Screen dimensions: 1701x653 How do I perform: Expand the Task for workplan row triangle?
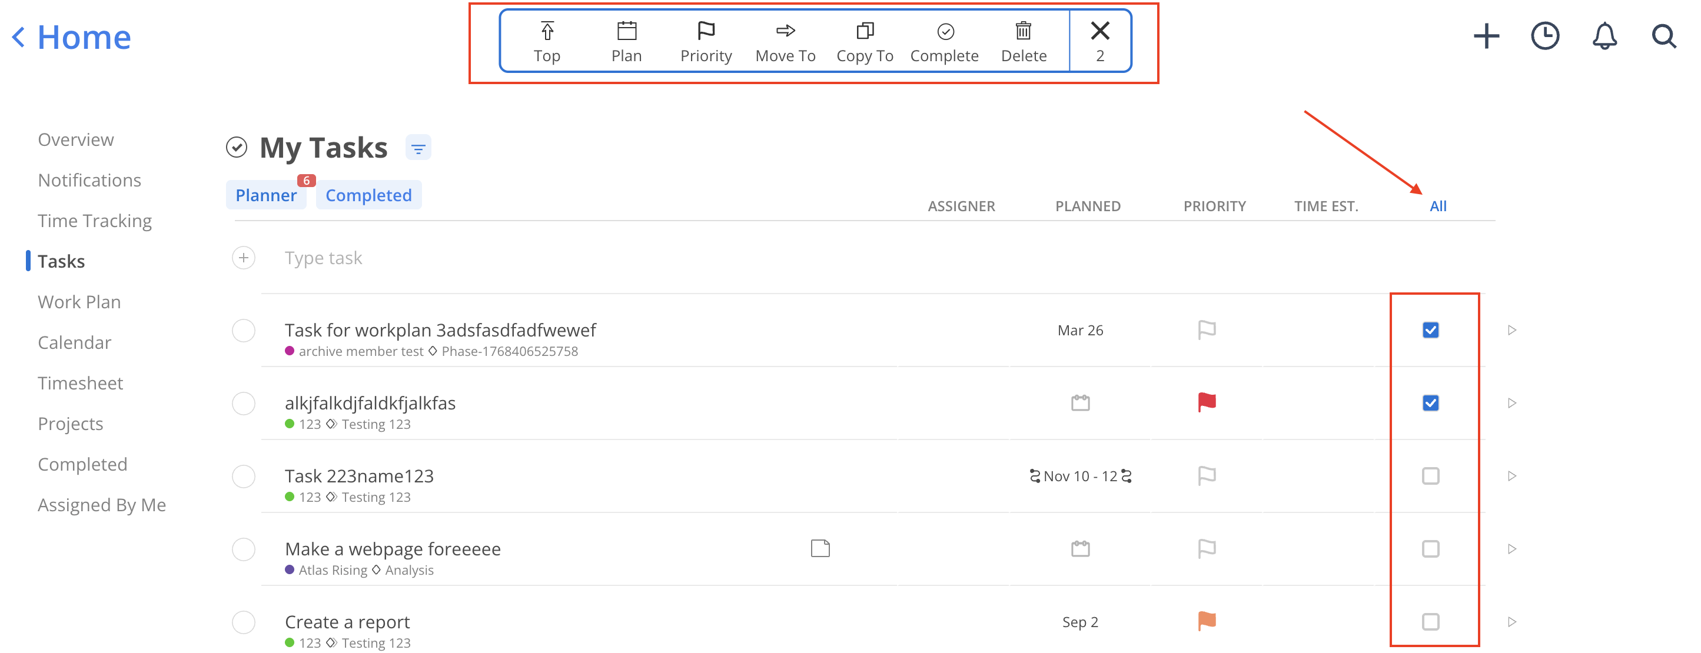click(x=1512, y=330)
